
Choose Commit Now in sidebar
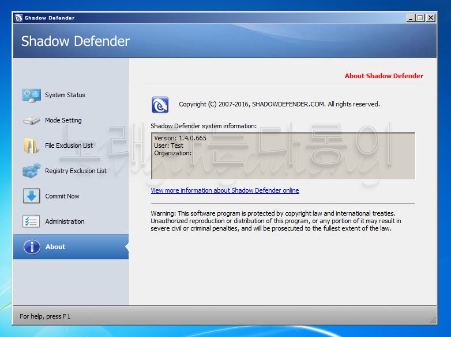point(62,196)
